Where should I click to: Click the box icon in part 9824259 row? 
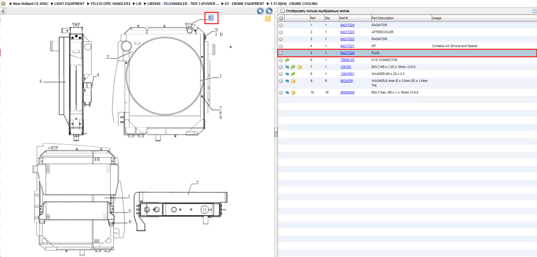click(x=293, y=81)
